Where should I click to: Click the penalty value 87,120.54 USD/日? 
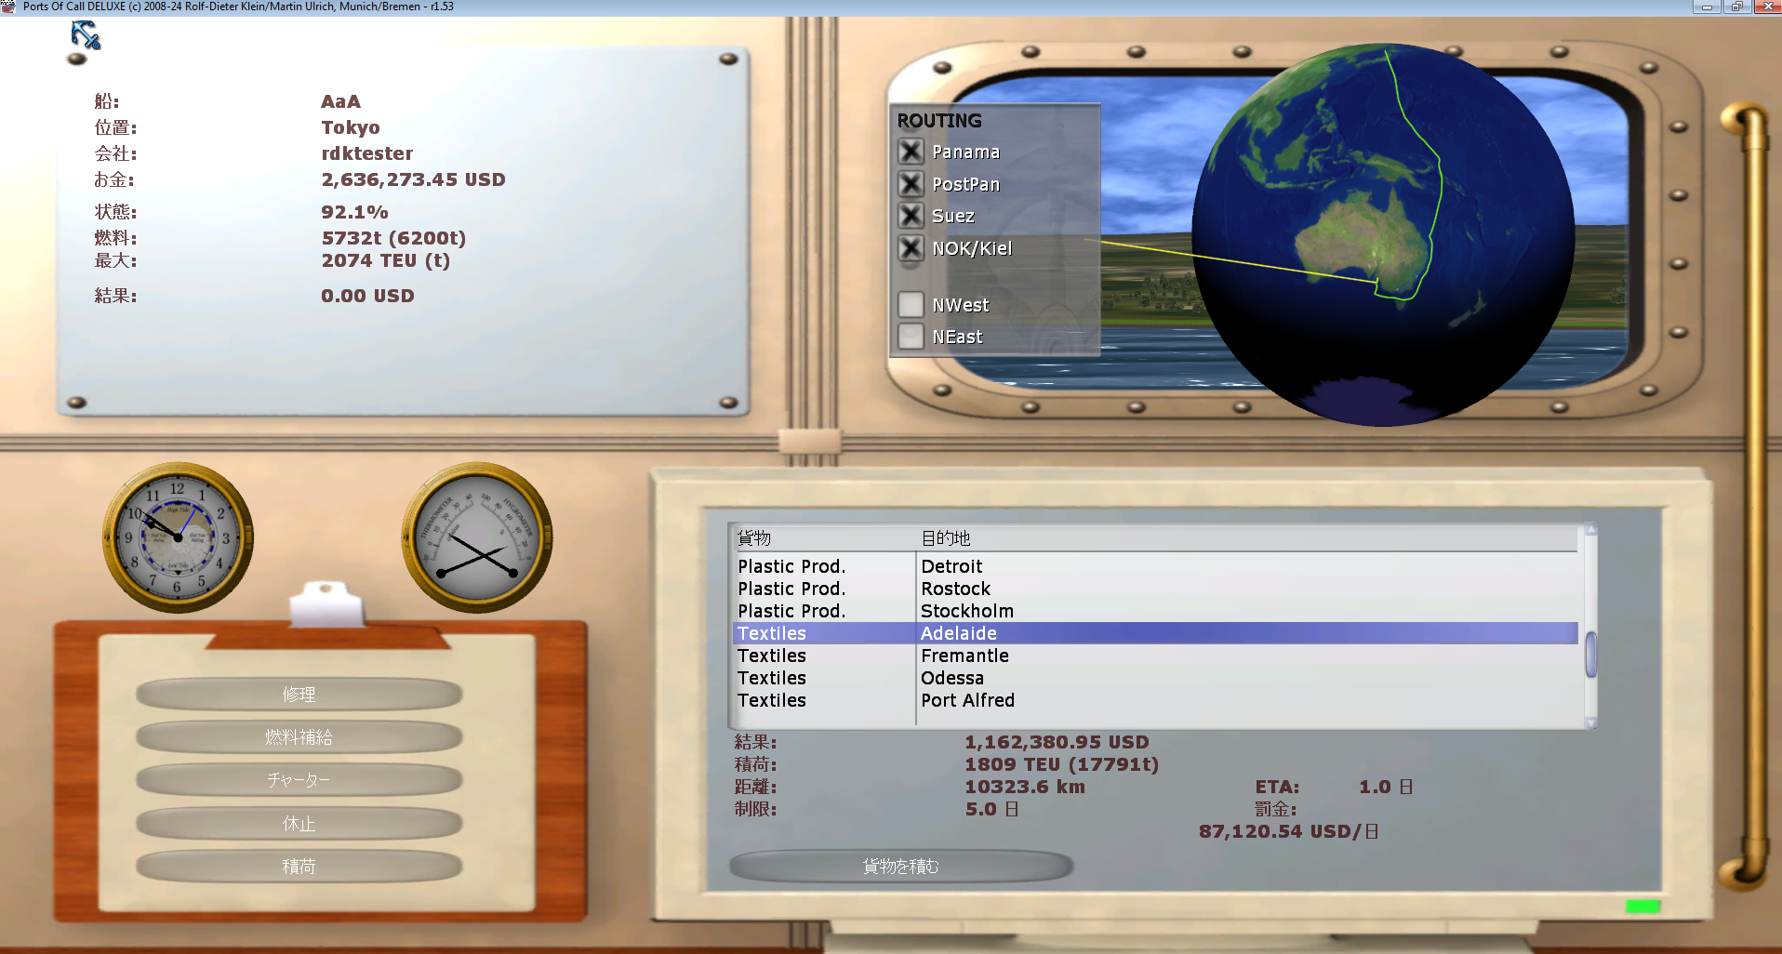(1288, 831)
